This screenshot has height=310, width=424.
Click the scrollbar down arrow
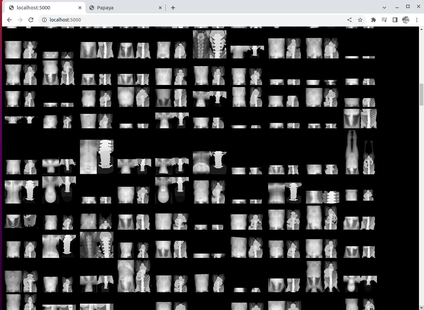[x=421, y=308]
